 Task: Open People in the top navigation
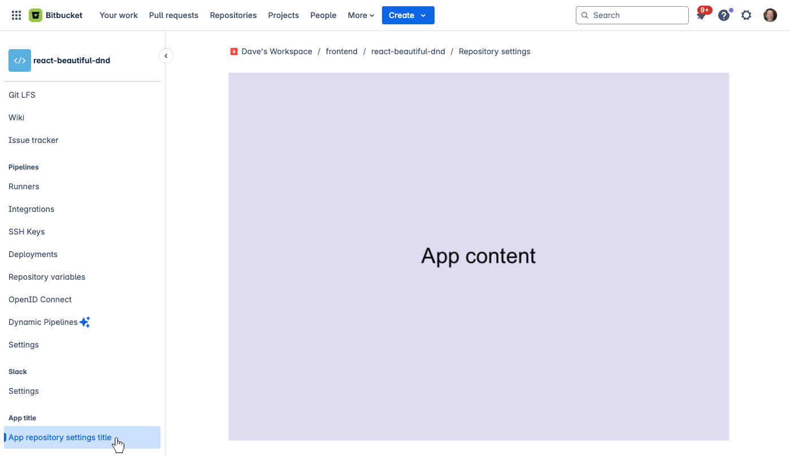tap(323, 15)
